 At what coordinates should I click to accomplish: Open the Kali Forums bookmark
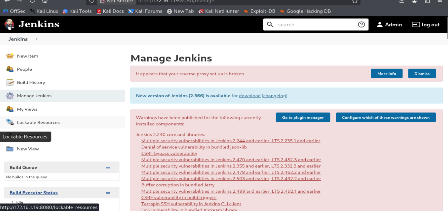point(145,11)
